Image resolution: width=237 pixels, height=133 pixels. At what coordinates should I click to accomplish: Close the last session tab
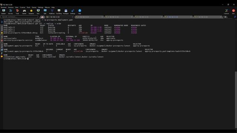pyautogui.click(x=221, y=17)
